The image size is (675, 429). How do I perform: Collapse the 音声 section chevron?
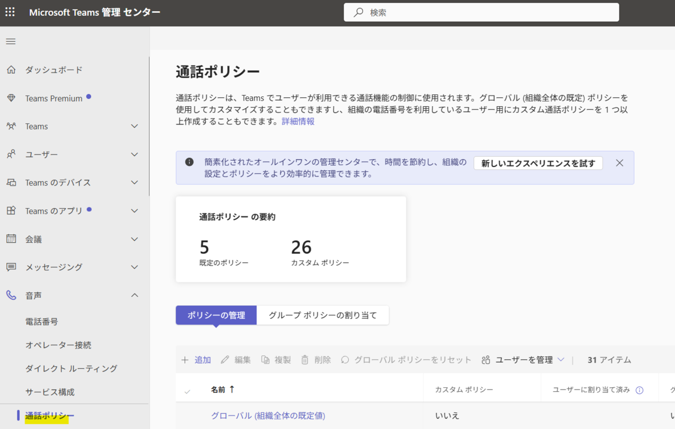134,295
